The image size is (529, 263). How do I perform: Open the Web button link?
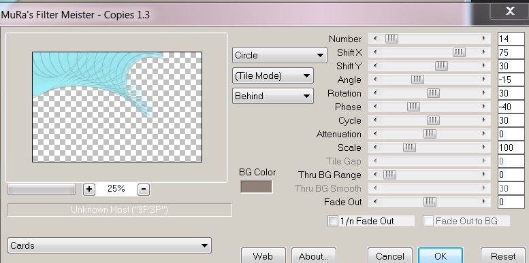(x=263, y=256)
